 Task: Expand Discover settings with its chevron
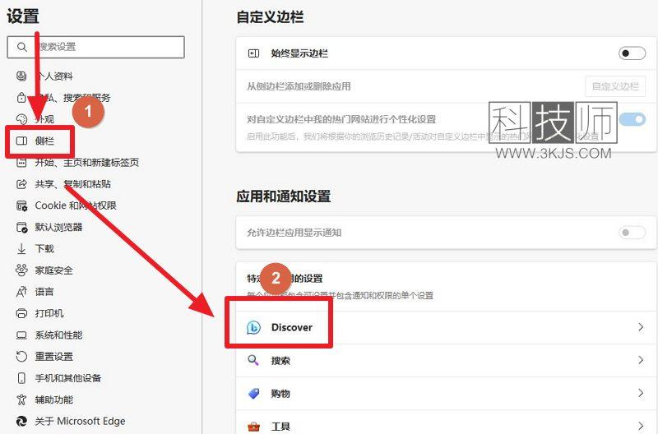pyautogui.click(x=641, y=327)
